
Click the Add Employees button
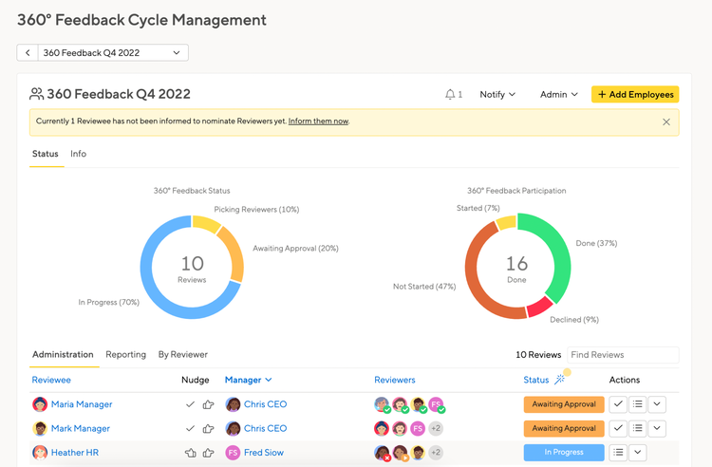(635, 94)
